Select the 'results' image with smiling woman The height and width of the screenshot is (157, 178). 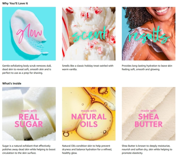(x=149, y=34)
